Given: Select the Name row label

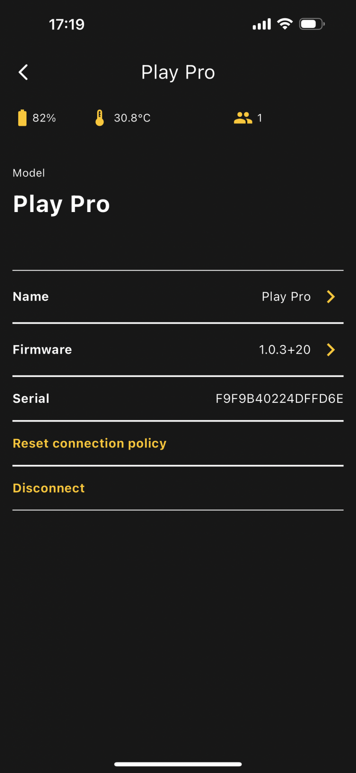Looking at the screenshot, I should (x=31, y=297).
